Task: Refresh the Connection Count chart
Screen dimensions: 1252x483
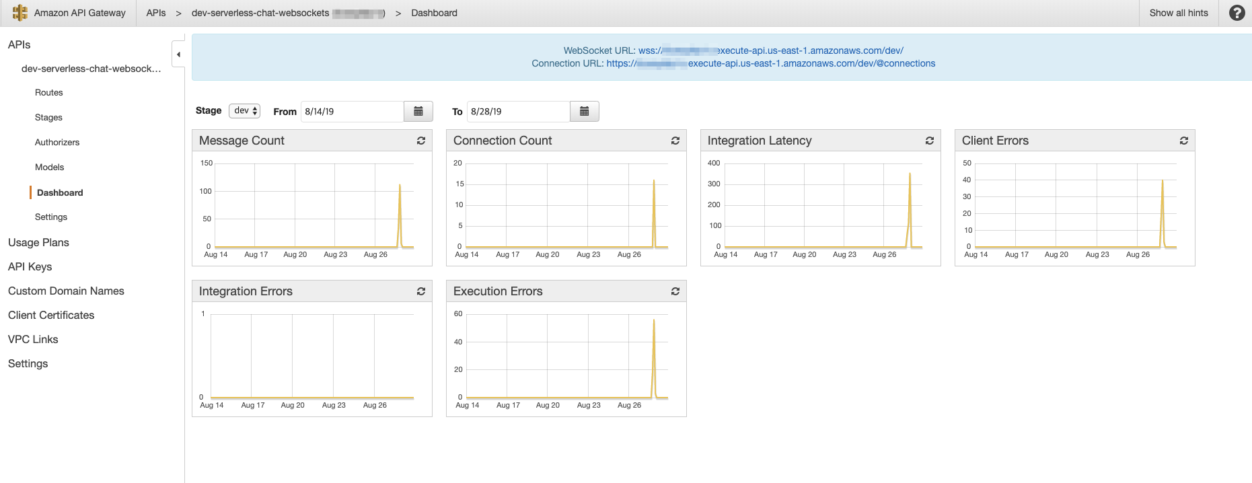Action: (x=675, y=141)
